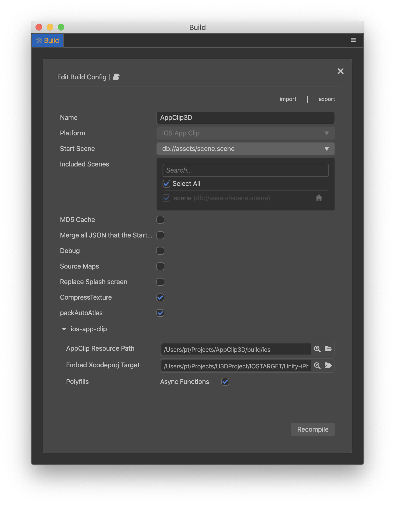Enable the Source Maps checkbox

point(160,266)
